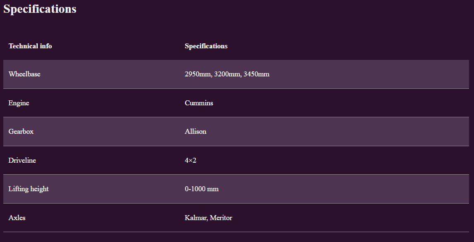Click the 4×2 driveline value
Screen dimensions: 474x242
coord(190,160)
